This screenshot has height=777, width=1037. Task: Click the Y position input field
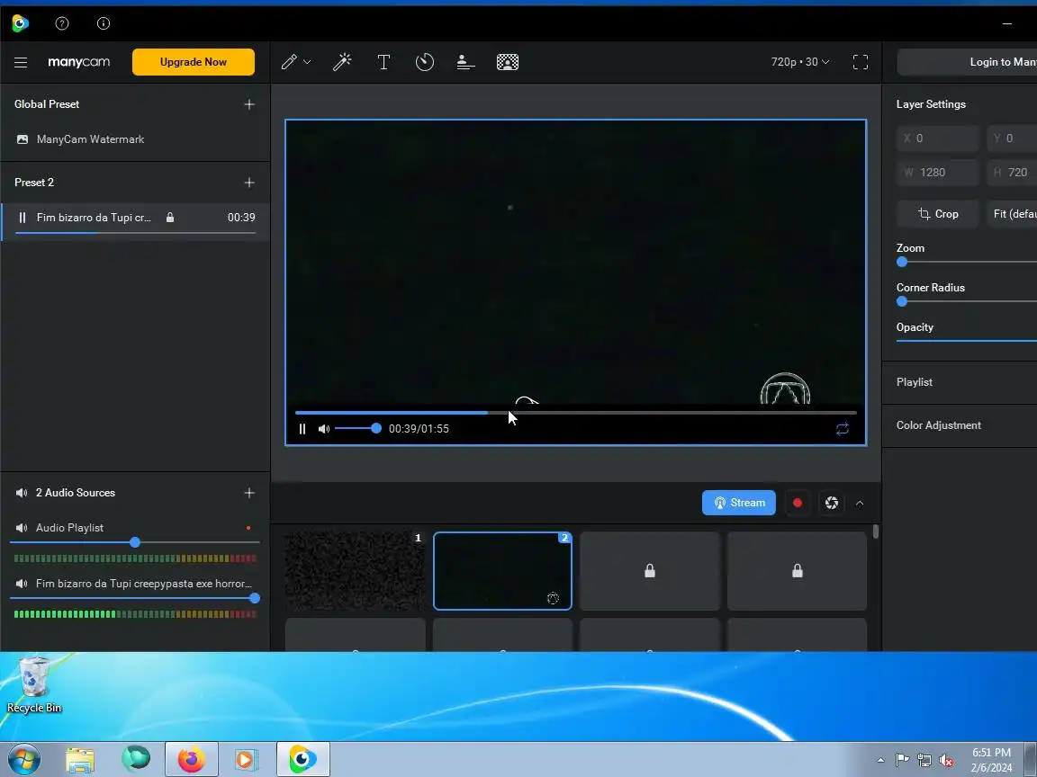click(1012, 138)
